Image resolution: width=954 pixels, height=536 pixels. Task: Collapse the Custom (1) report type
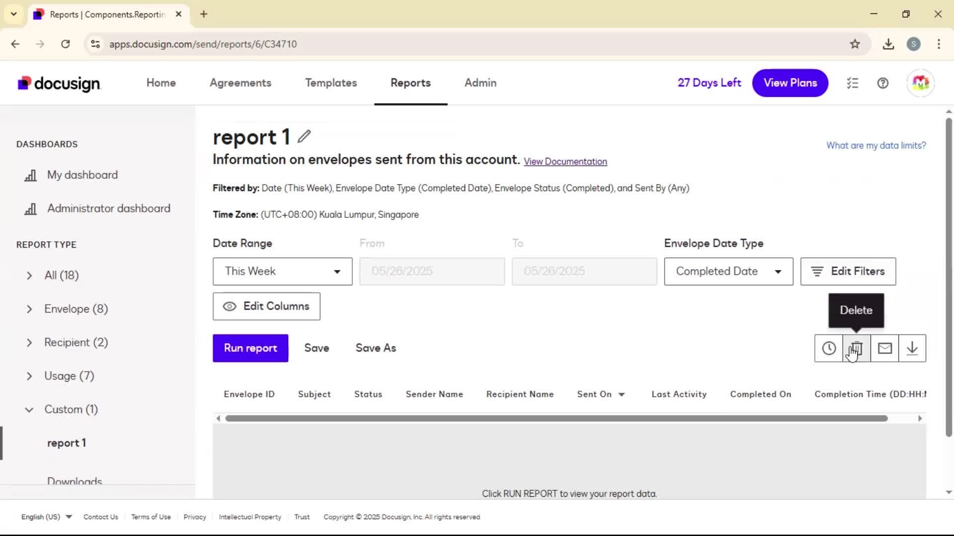[x=29, y=410]
